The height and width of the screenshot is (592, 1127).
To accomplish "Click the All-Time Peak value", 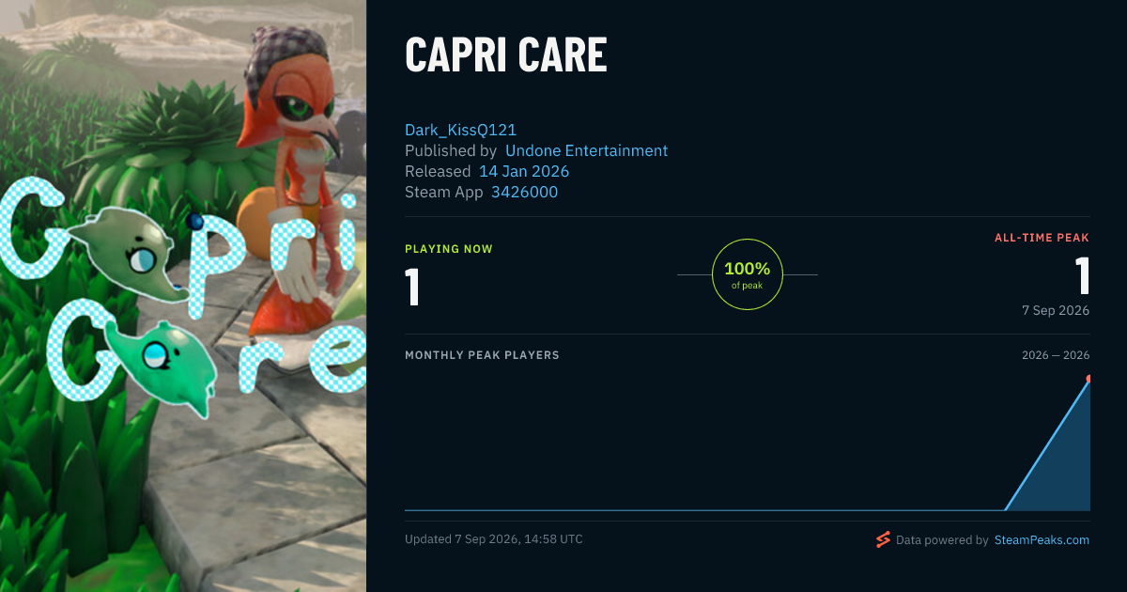I will point(1082,276).
